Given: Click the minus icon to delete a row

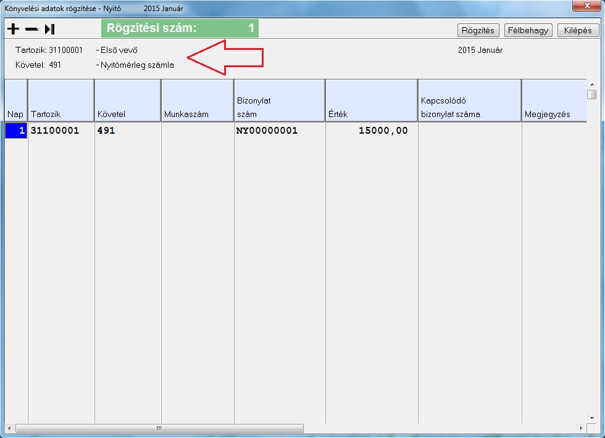Looking at the screenshot, I should pos(31,29).
